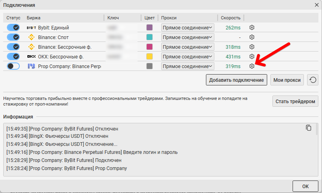Click the 319ms speed value

[x=233, y=66]
